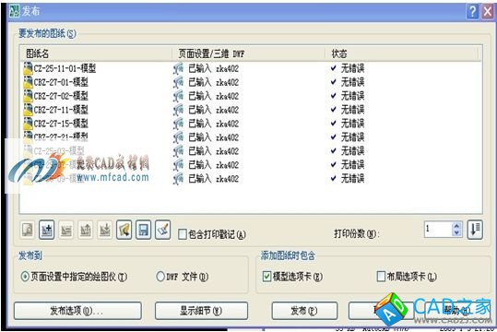
Task: Click the 帮助 help button
Action: 457,311
